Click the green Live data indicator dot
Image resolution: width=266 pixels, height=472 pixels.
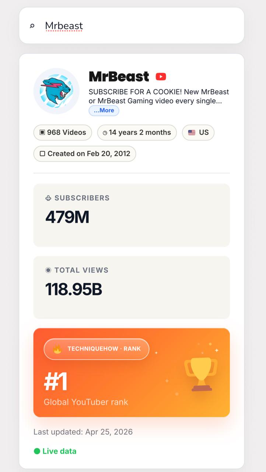pos(37,451)
